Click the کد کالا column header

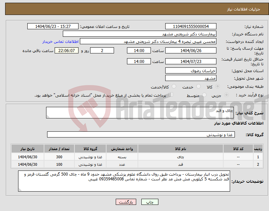(238, 149)
